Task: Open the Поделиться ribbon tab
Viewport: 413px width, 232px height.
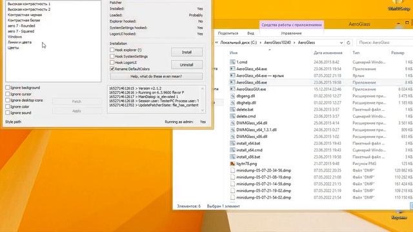Action: (x=228, y=33)
